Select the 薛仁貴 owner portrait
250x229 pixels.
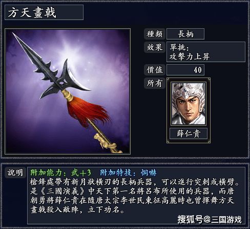point(189,104)
